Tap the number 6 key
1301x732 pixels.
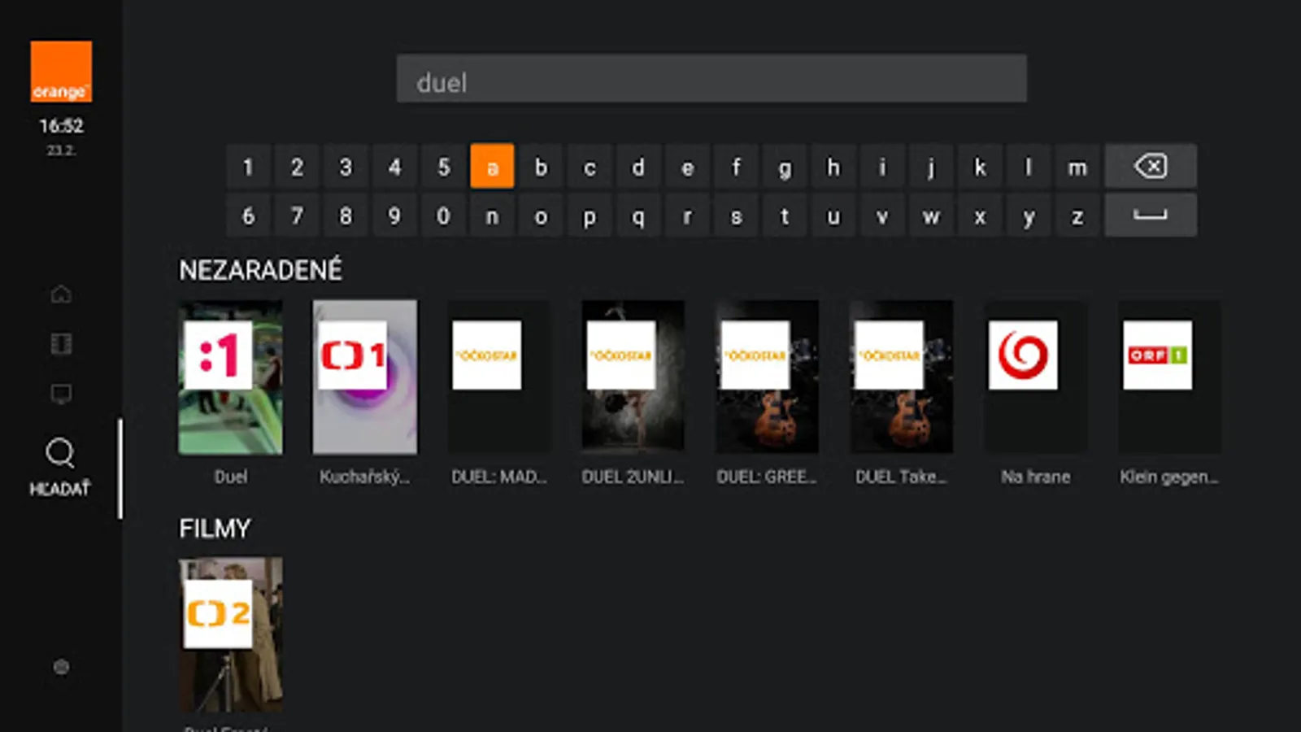pos(248,216)
